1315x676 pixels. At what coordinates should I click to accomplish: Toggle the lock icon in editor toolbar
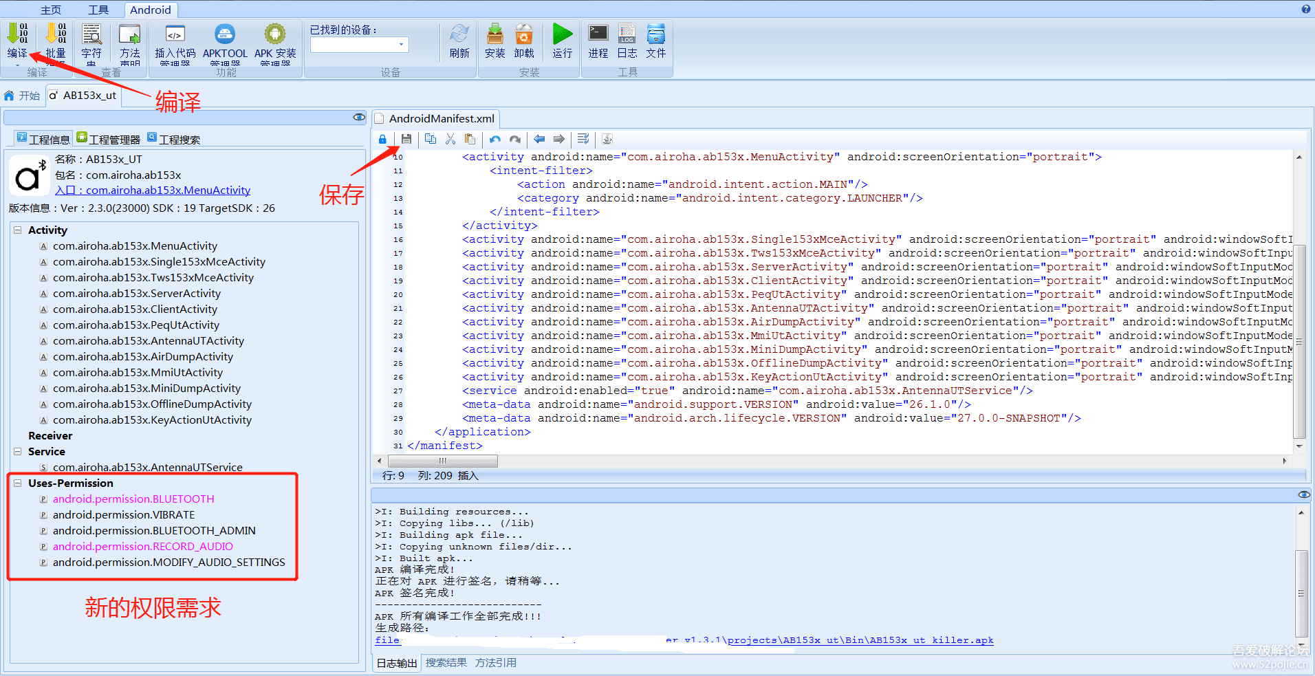point(382,139)
